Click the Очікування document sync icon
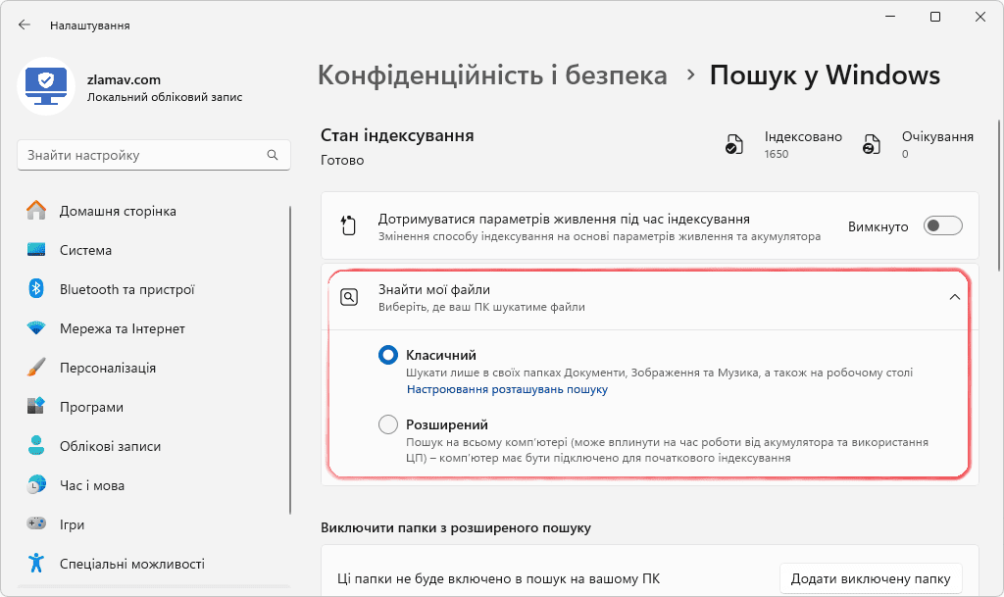The width and height of the screenshot is (1004, 597). pos(872,145)
